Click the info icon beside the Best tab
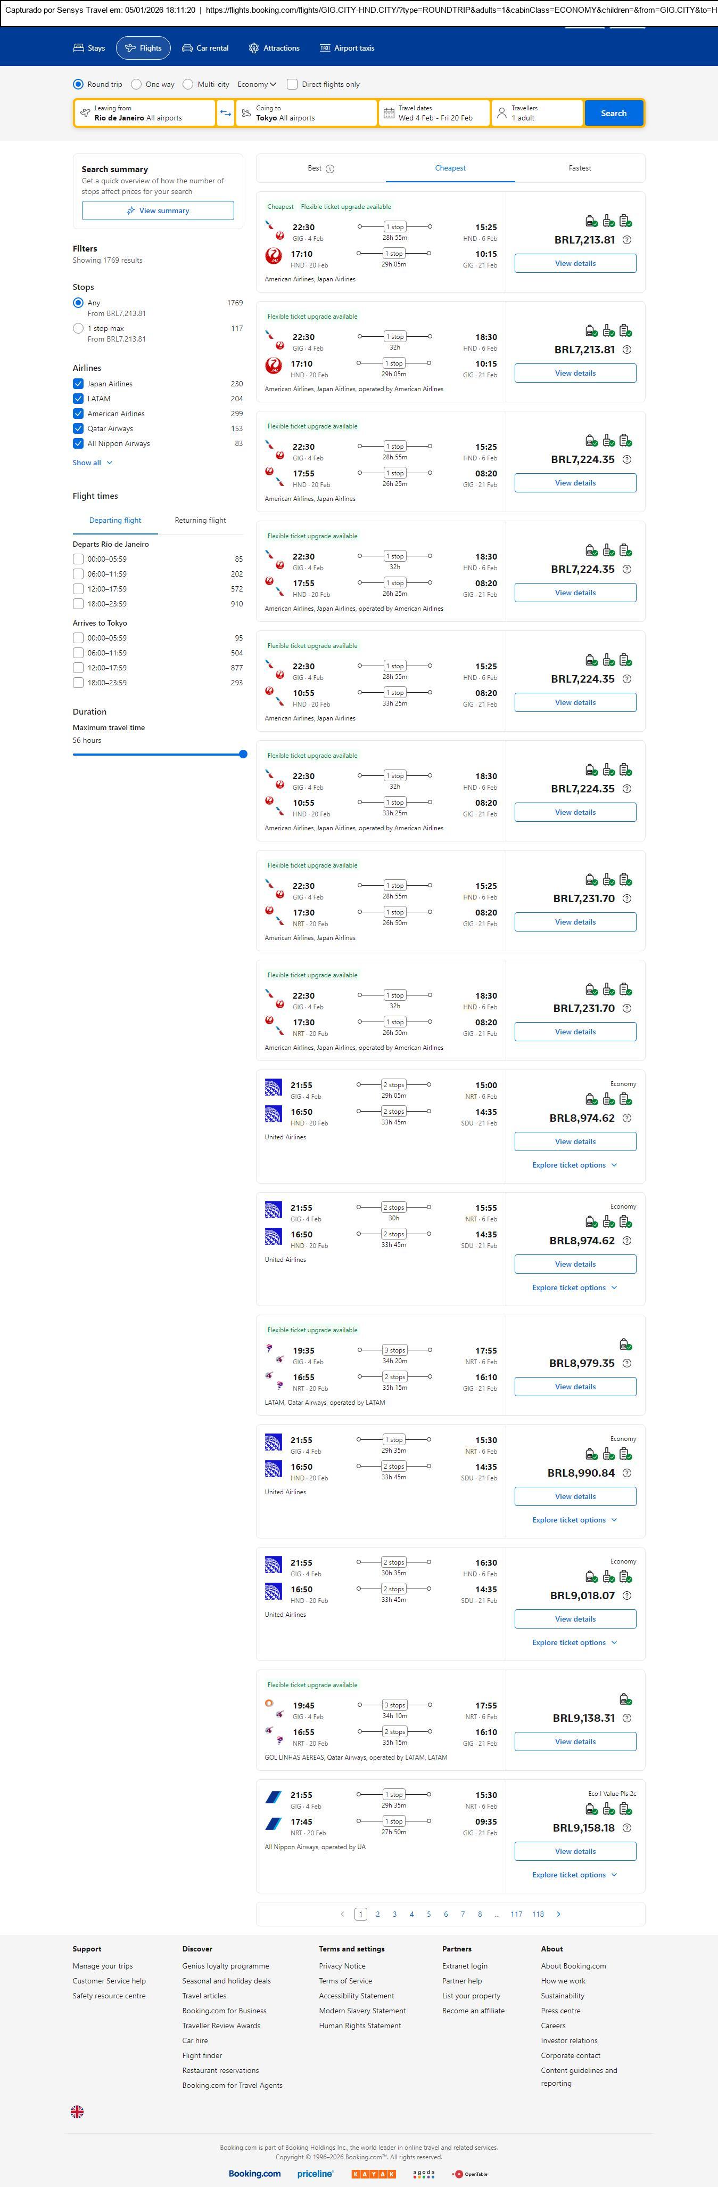 coord(331,168)
